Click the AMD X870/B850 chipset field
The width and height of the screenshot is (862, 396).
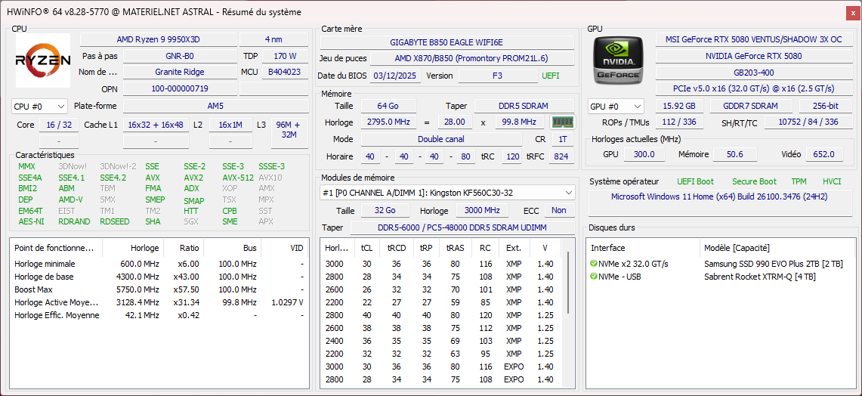[471, 58]
